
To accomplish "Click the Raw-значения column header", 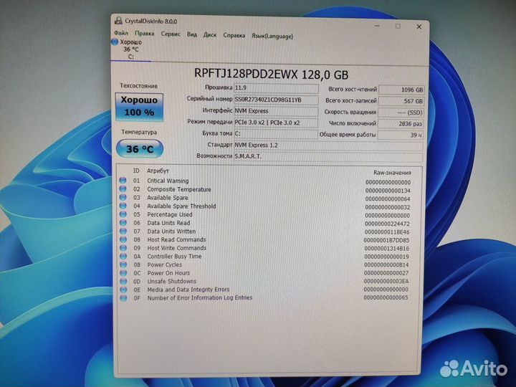I will click(x=392, y=173).
